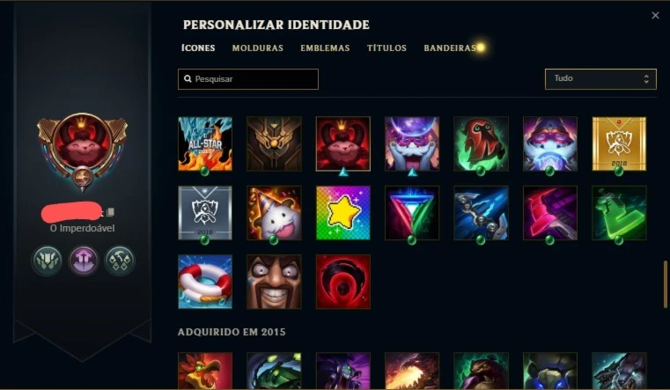Pick the rainbow yellow star icon
Screen dimensions: 670x390
coord(343,213)
